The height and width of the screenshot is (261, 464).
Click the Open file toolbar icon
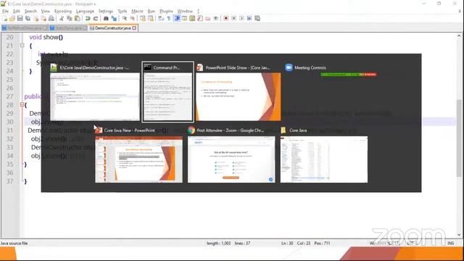click(12, 18)
